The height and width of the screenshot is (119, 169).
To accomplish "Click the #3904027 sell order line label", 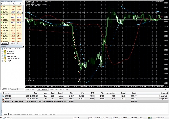I will [x=30, y=81].
